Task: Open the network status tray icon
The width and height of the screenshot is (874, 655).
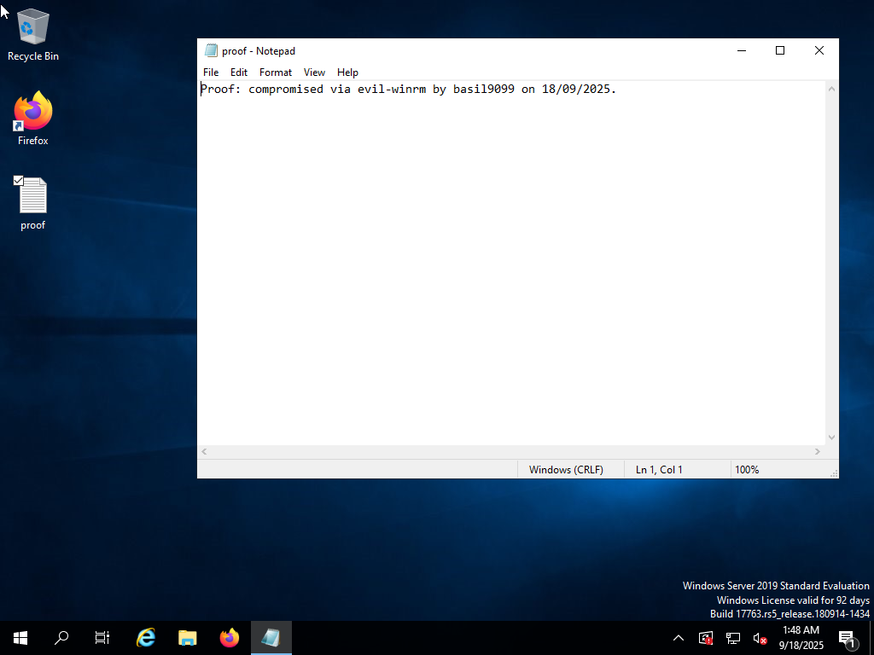Action: click(732, 637)
